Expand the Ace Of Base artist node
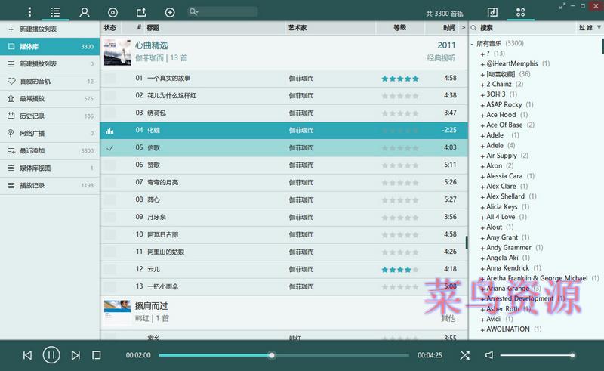 (482, 125)
